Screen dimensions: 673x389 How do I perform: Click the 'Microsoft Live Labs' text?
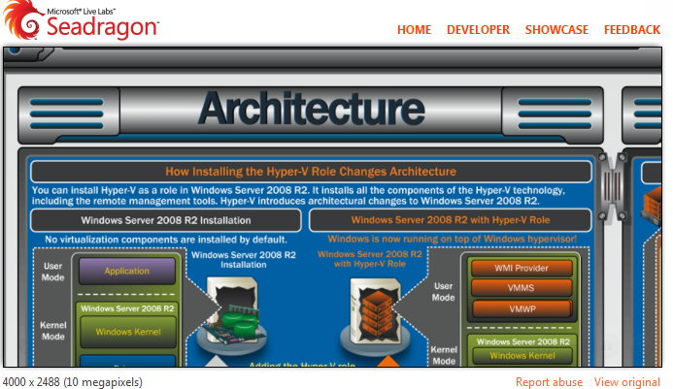point(81,12)
